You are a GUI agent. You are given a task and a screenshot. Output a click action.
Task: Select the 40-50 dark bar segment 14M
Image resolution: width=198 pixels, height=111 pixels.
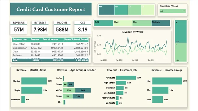coord(83,90)
